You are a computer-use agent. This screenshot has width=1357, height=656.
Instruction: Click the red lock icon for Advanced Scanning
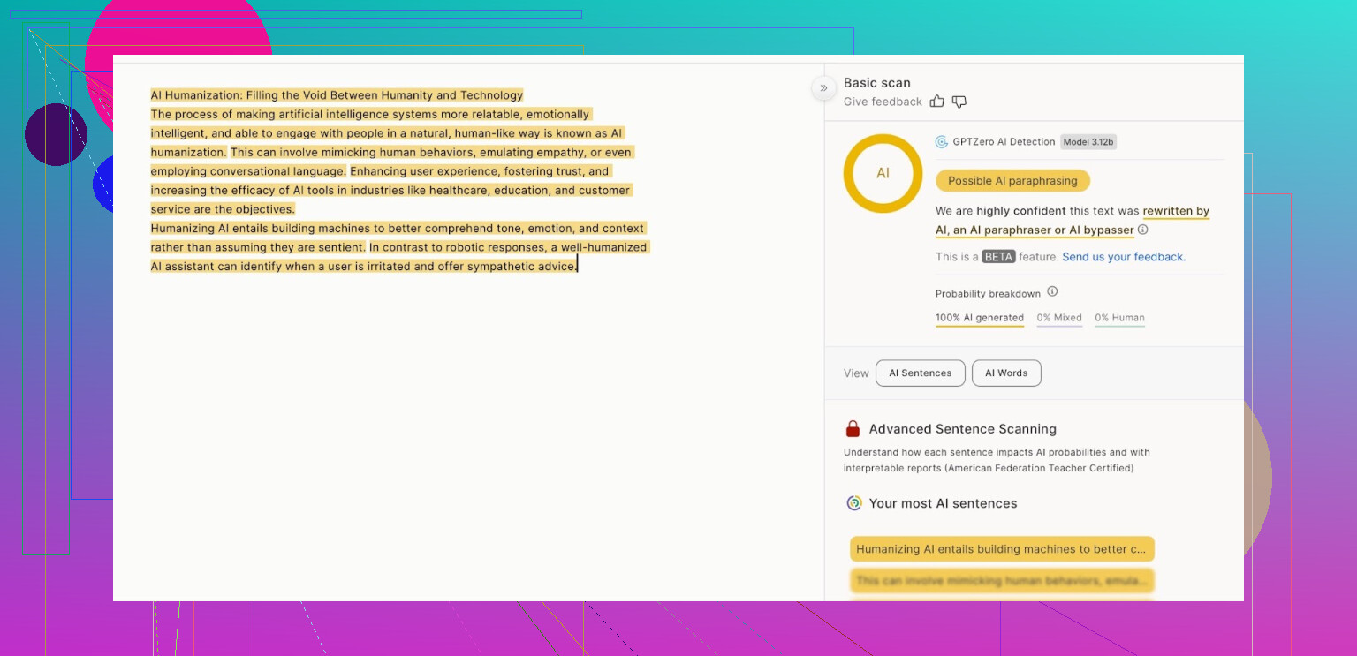pyautogui.click(x=853, y=429)
